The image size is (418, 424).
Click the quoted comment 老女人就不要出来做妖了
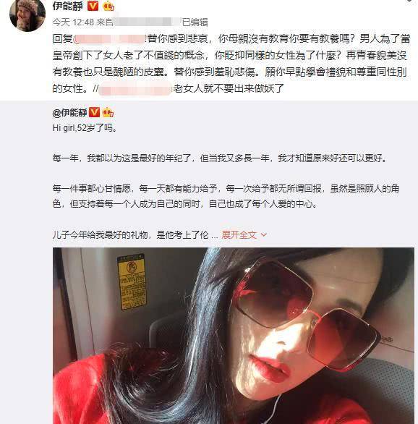[229, 89]
